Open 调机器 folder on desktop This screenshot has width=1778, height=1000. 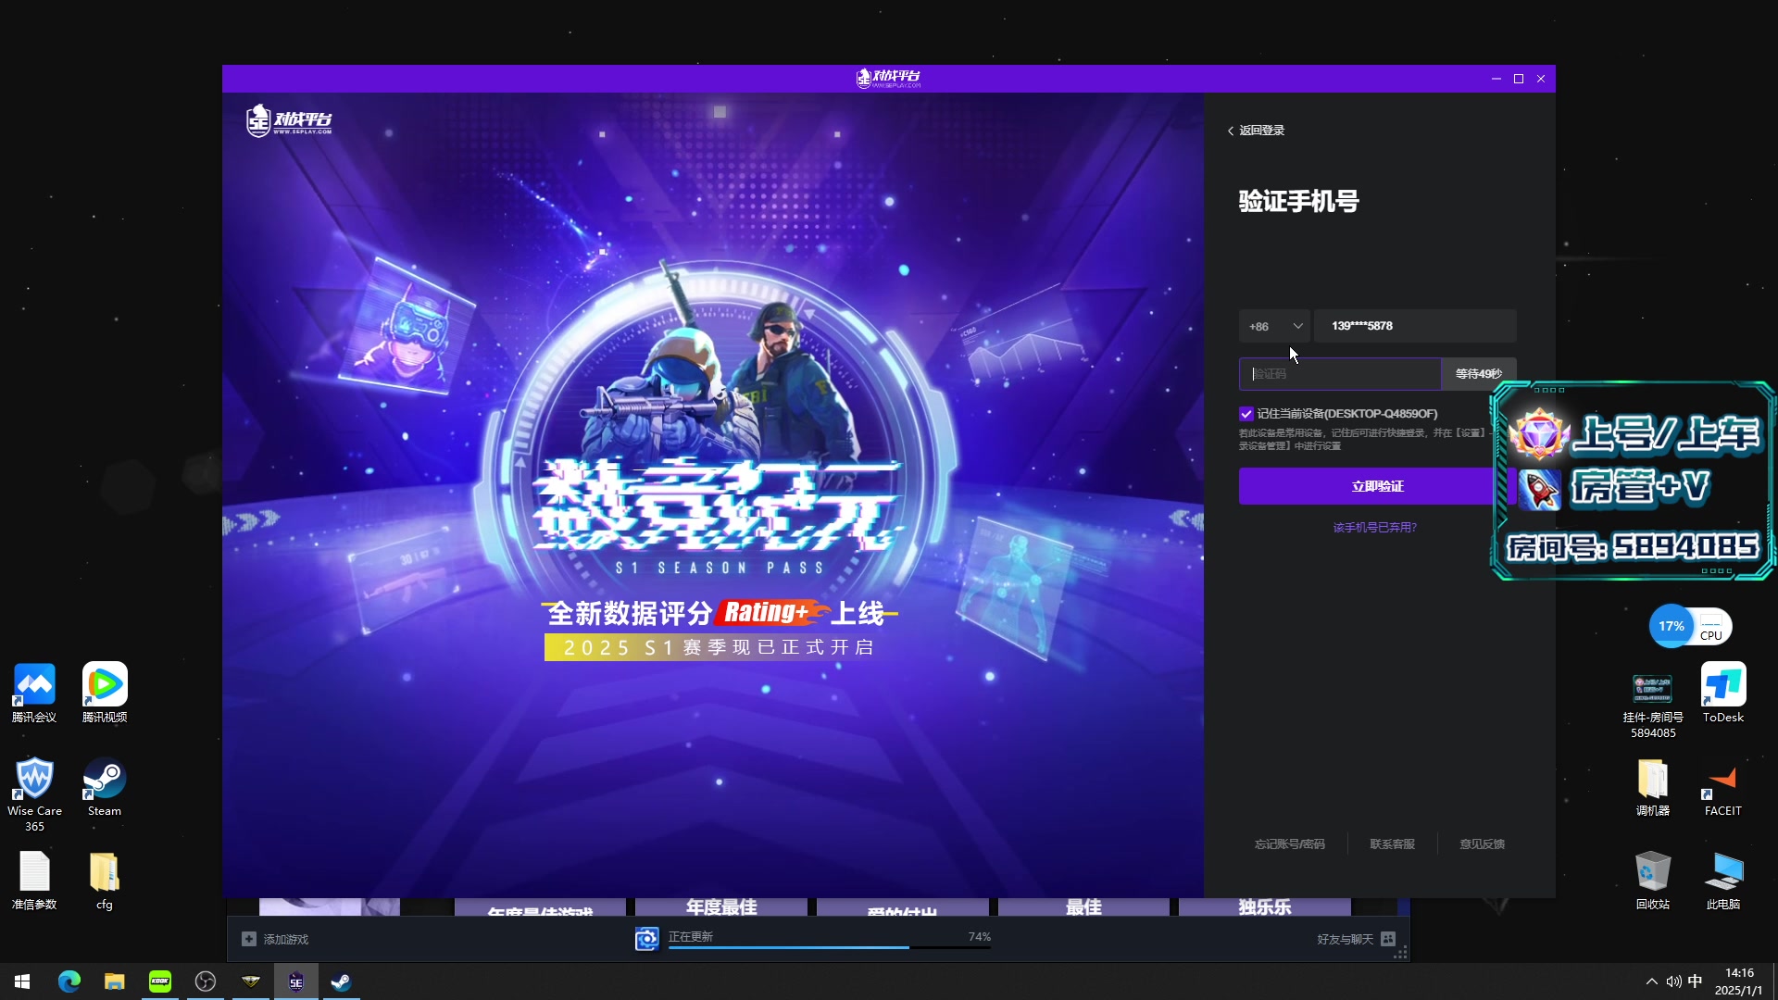click(1653, 787)
